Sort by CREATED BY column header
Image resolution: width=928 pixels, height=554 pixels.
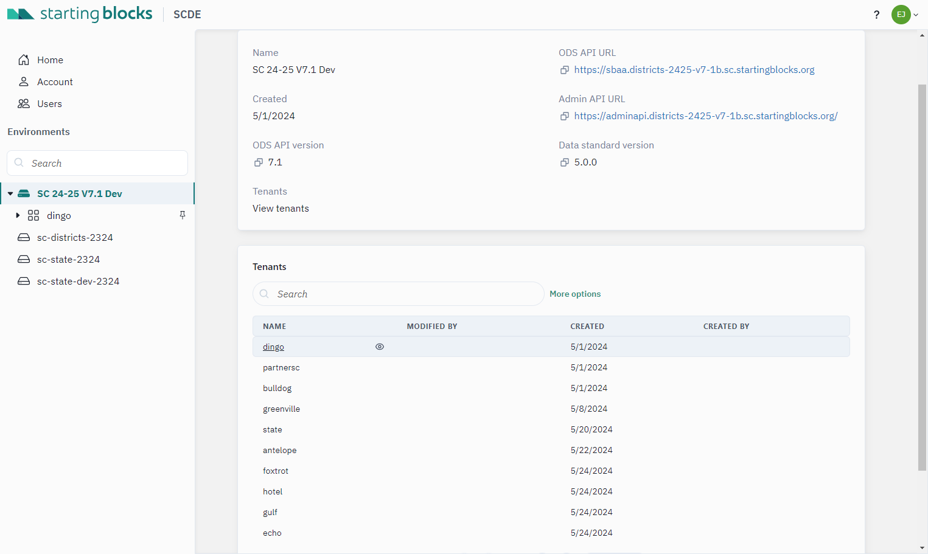[726, 327]
